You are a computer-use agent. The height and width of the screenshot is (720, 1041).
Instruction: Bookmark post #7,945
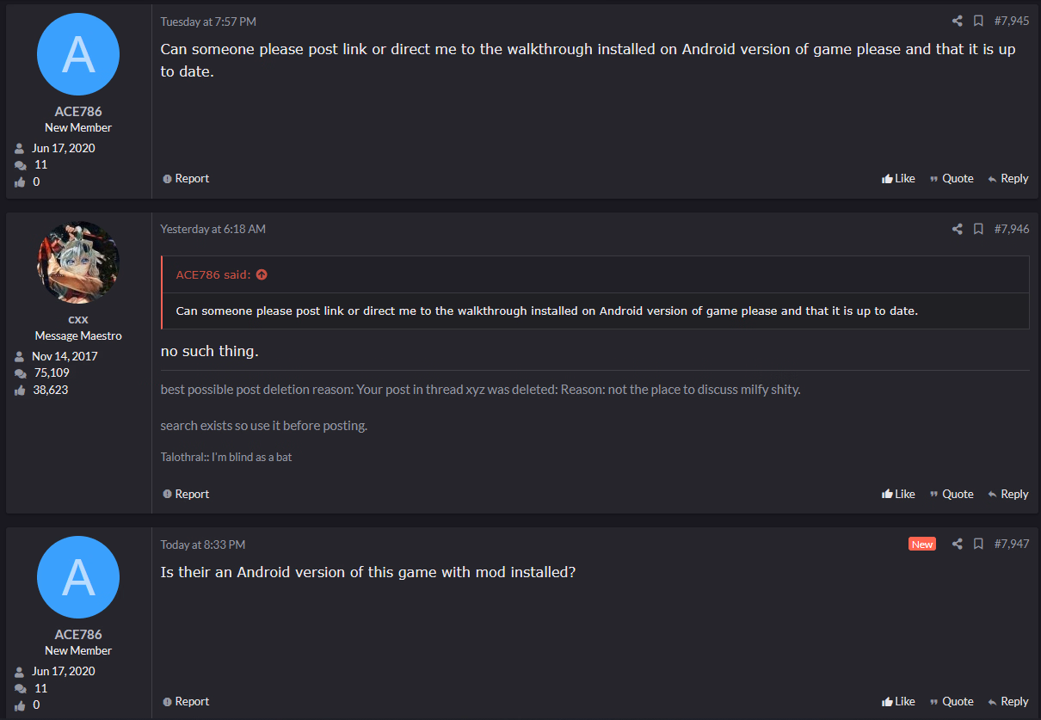tap(978, 22)
